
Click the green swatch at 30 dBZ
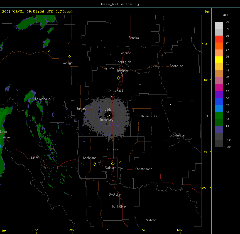click(x=219, y=116)
